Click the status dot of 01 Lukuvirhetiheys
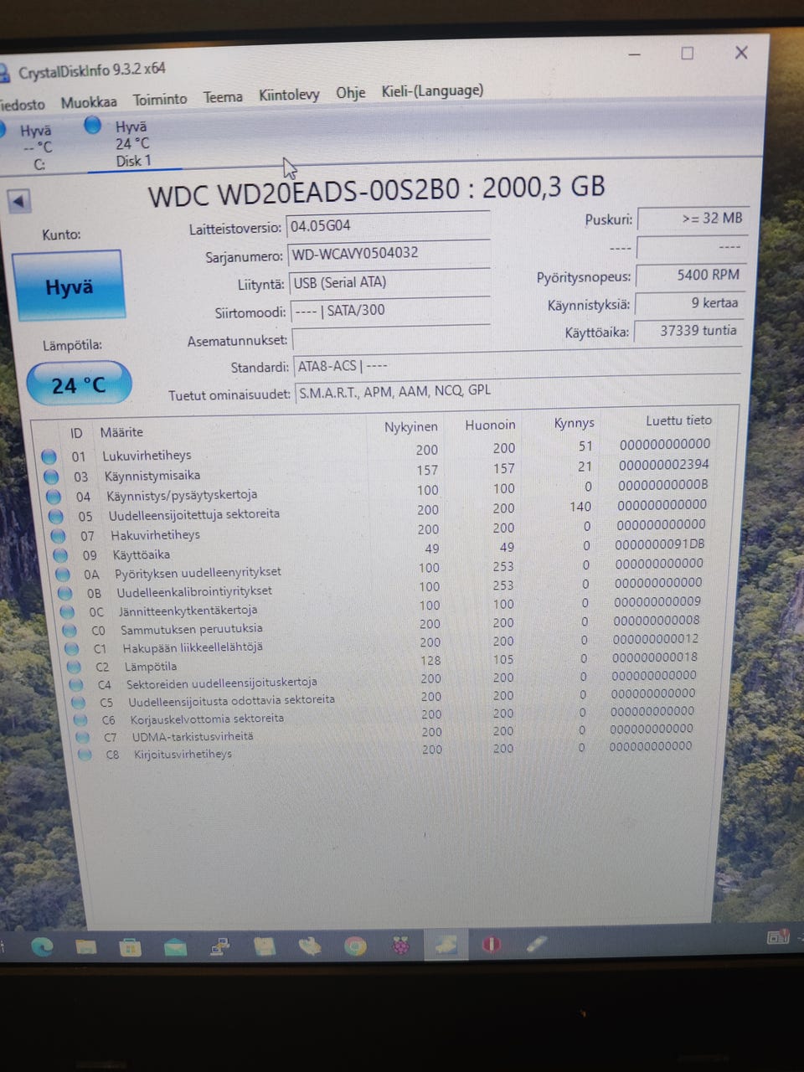This screenshot has height=1072, width=804. [49, 456]
